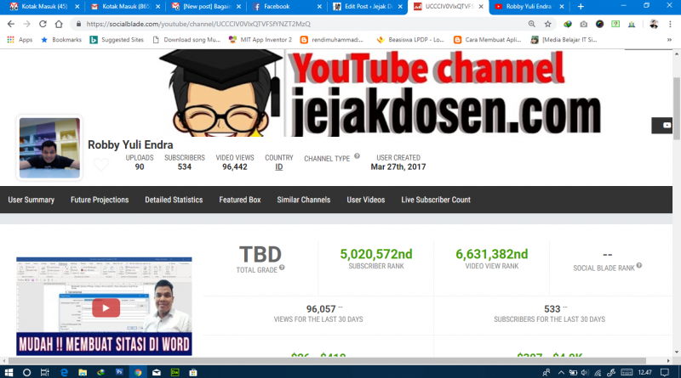Viewport: 681px width, 378px height.
Task: Open the Mail app on the taskbar
Action: [157, 372]
